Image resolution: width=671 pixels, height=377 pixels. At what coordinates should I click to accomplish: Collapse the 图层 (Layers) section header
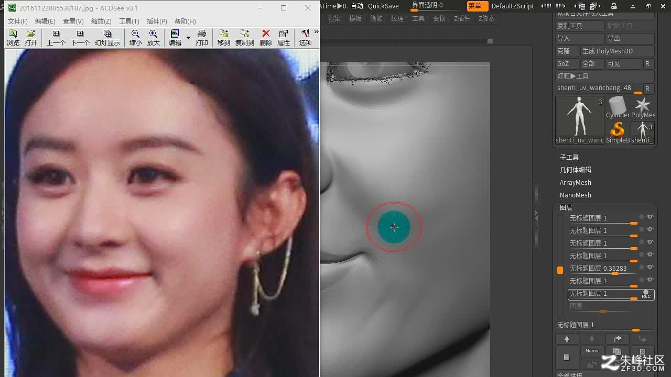pyautogui.click(x=566, y=208)
